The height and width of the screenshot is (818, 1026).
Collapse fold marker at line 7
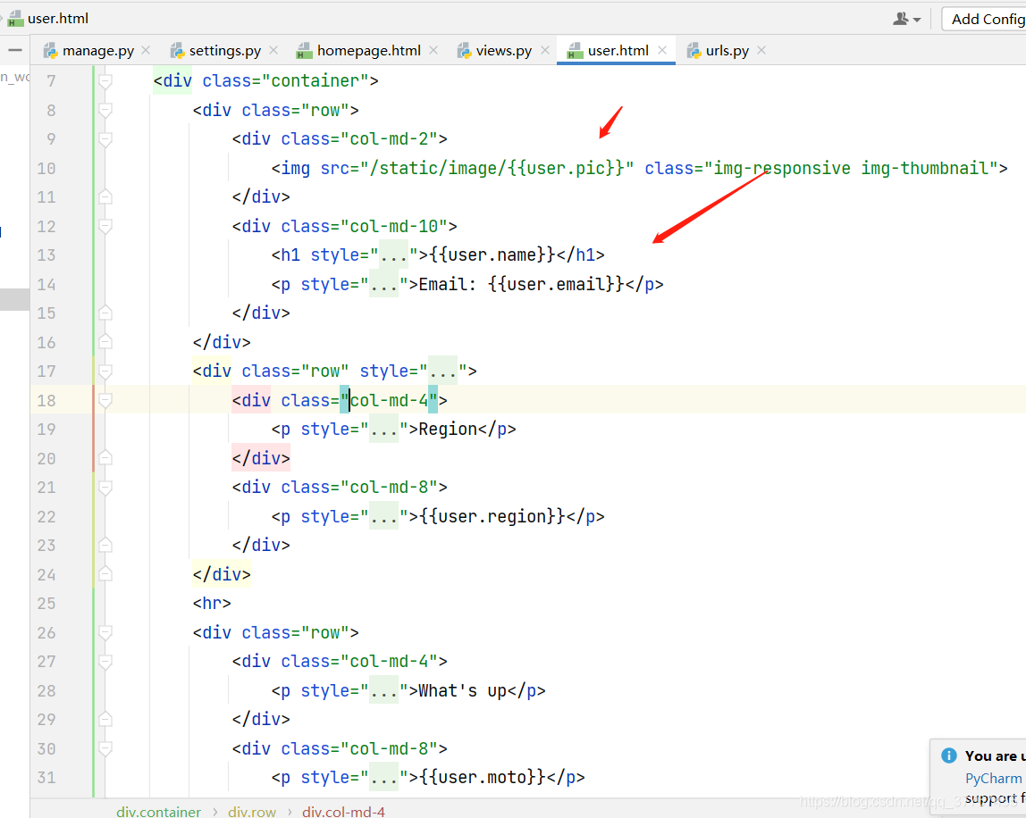tap(105, 81)
